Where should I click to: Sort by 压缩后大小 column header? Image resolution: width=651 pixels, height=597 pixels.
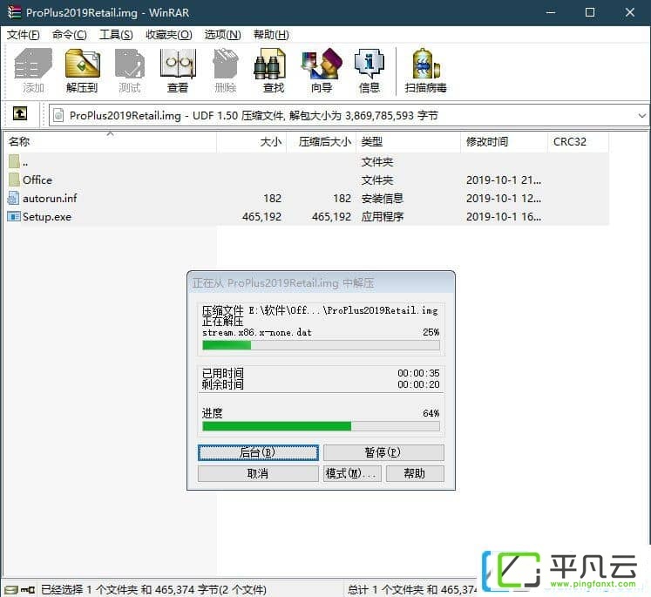coord(322,142)
